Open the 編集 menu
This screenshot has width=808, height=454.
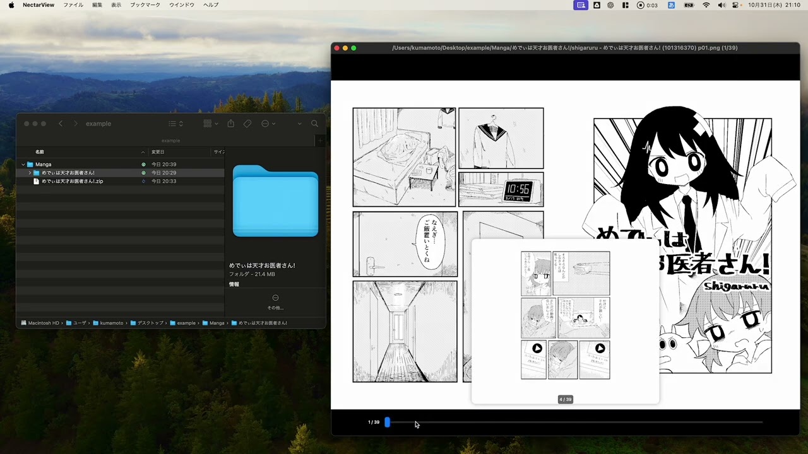(97, 5)
